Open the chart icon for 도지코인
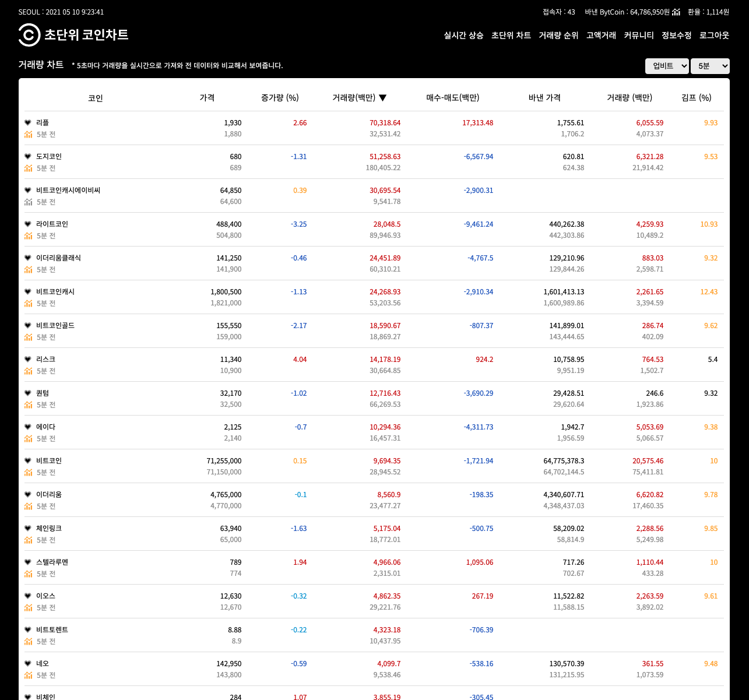The width and height of the screenshot is (749, 700). pos(28,168)
